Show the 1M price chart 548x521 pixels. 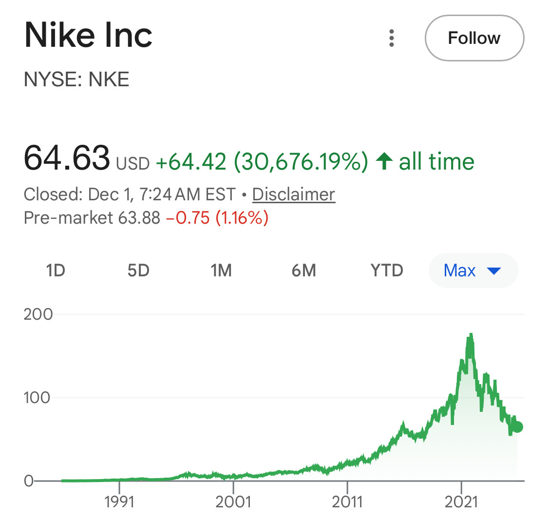click(x=221, y=270)
